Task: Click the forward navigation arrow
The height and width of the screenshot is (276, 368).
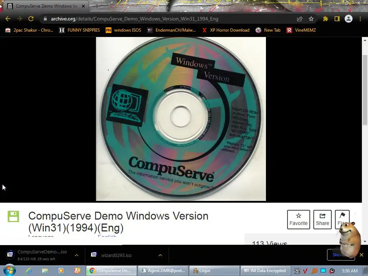Action: click(x=19, y=19)
